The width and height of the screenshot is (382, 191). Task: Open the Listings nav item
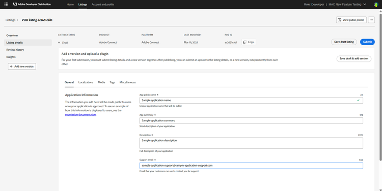click(83, 5)
